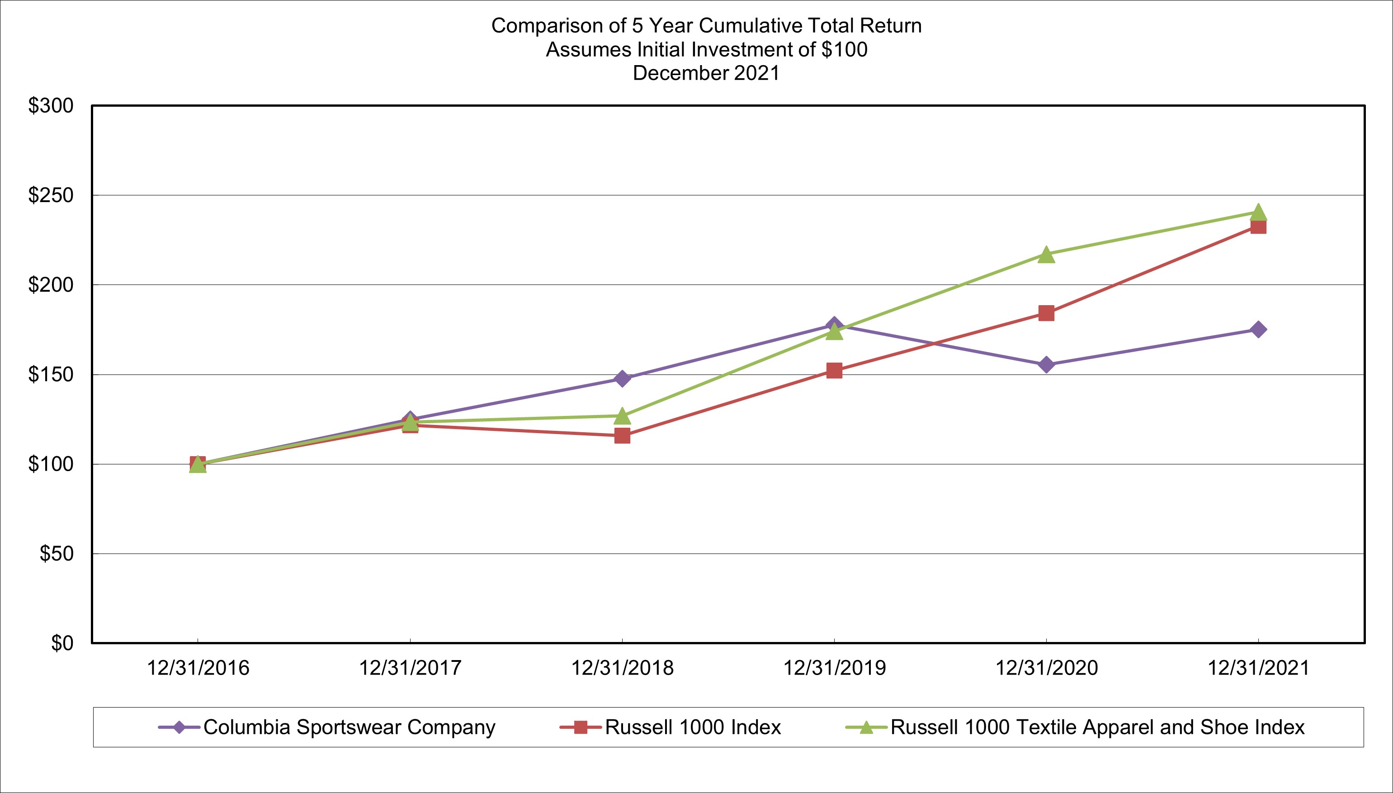Click the purple diamond legend swatch

pyautogui.click(x=179, y=727)
